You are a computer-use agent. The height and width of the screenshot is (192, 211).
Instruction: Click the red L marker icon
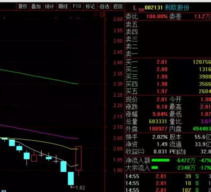[x=135, y=8]
